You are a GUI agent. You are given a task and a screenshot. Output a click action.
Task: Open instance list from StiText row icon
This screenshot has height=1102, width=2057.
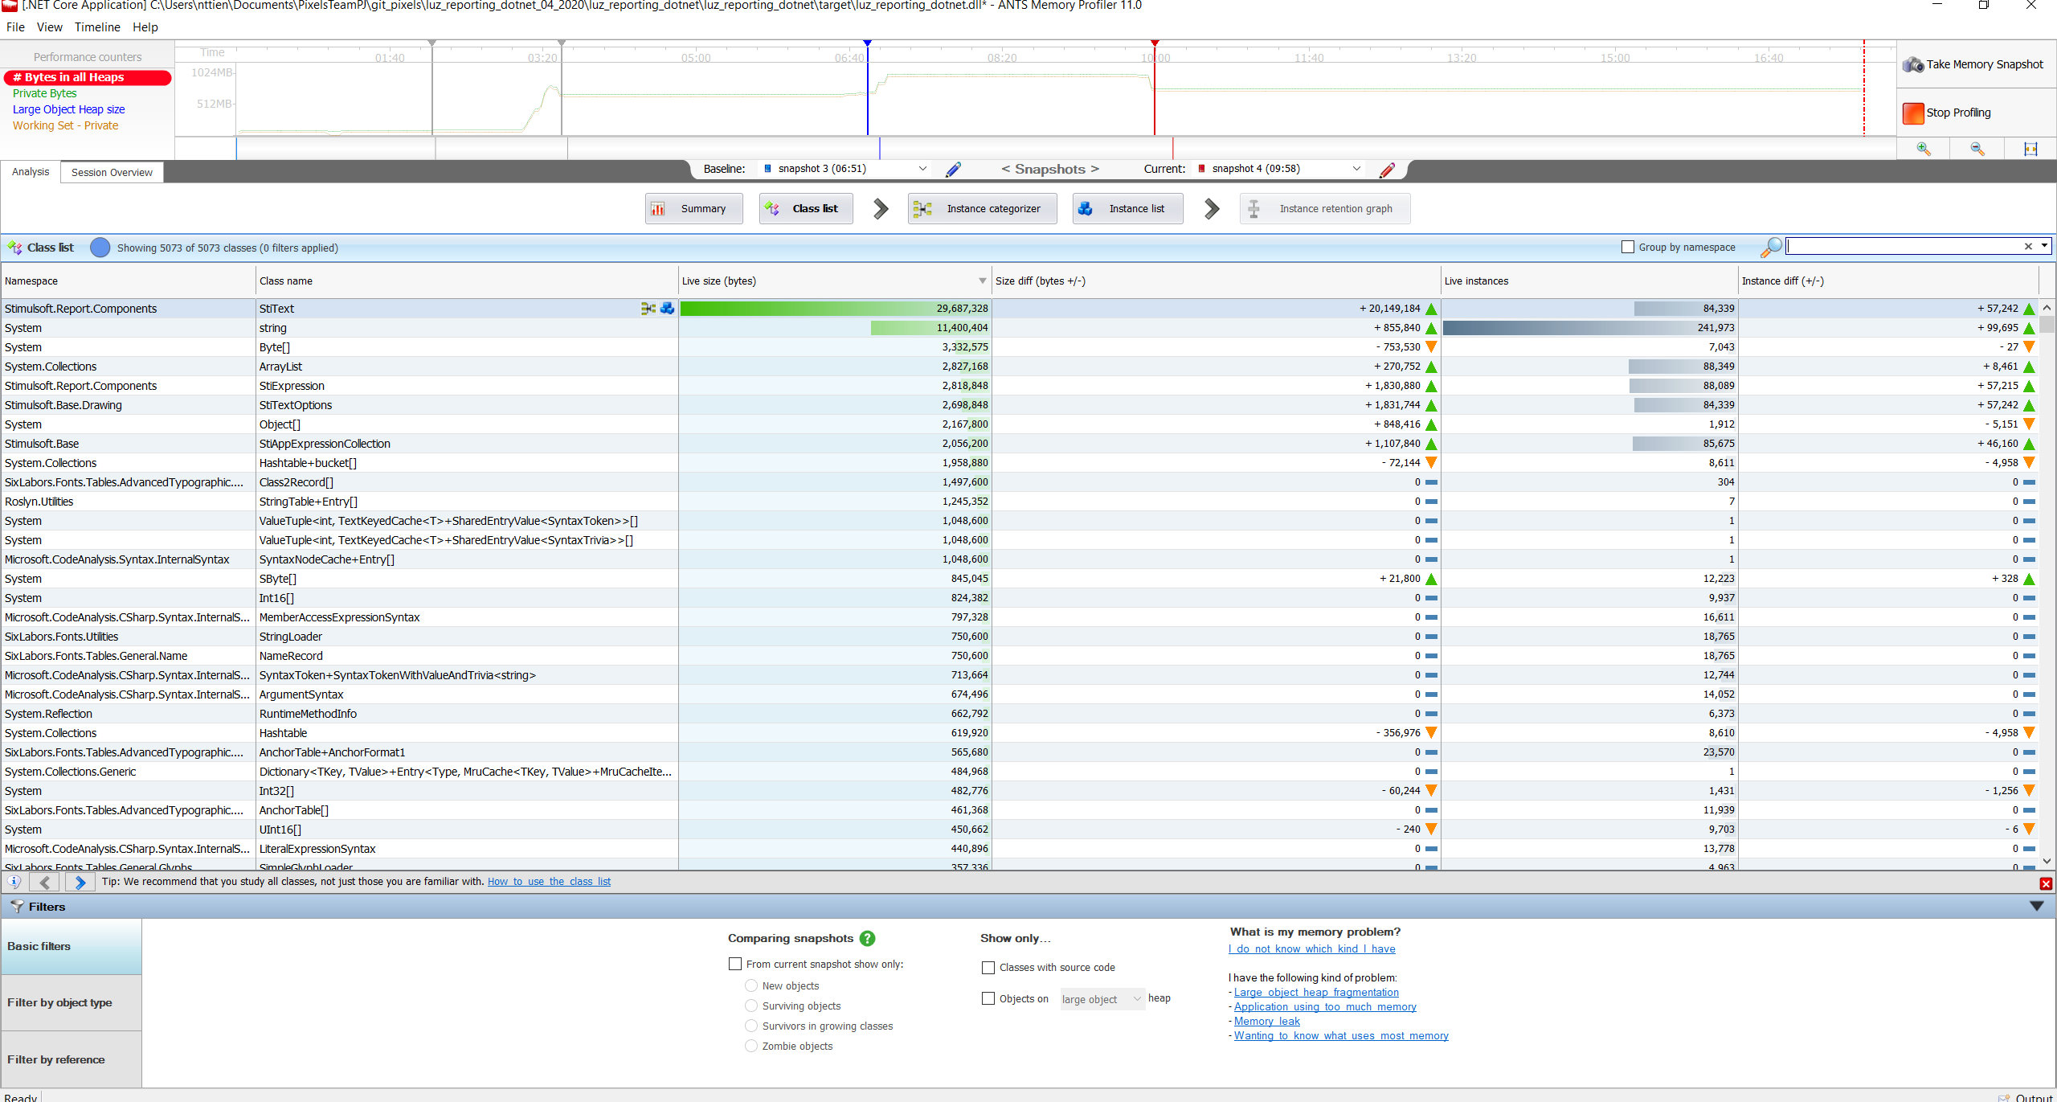tap(668, 309)
